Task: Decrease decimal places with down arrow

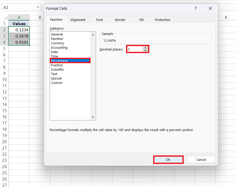Action: (145, 51)
